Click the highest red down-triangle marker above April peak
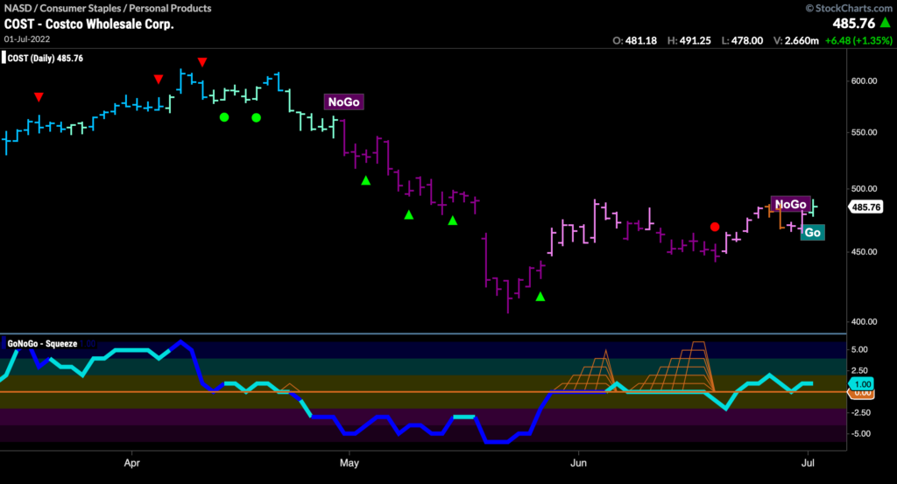Screen dimensions: 897x484 click(x=202, y=62)
